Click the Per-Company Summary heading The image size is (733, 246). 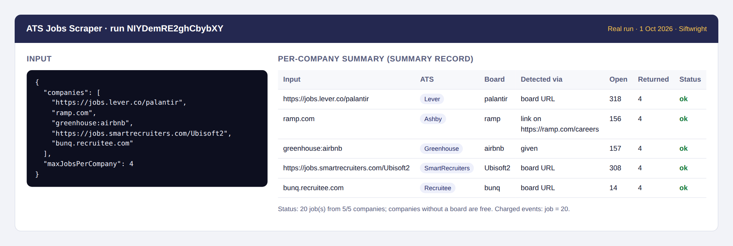(376, 59)
